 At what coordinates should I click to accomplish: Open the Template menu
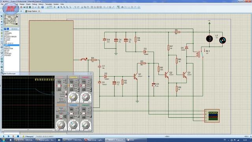tap(48, 4)
